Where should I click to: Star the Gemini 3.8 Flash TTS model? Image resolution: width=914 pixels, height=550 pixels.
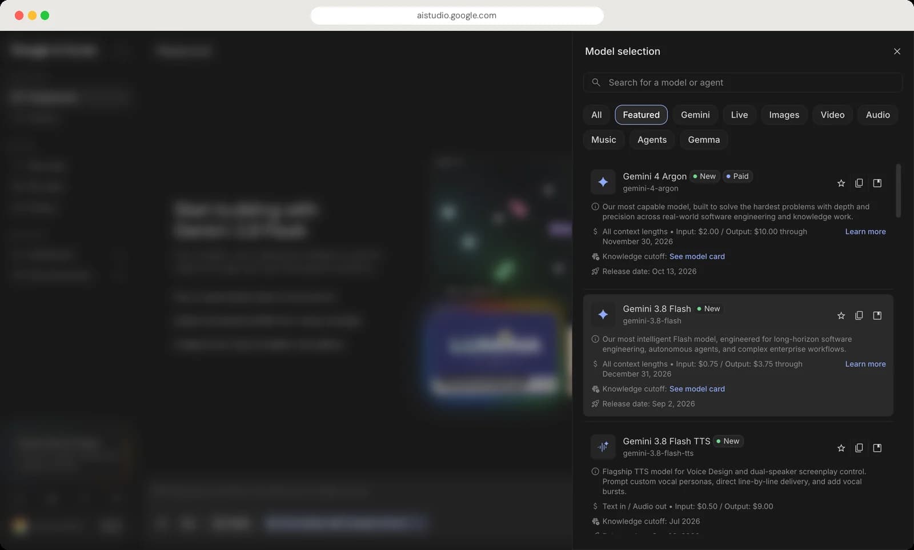click(x=841, y=448)
